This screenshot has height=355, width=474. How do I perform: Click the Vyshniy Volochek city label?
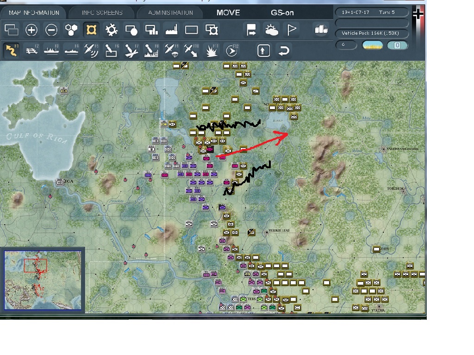pyautogui.click(x=403, y=149)
